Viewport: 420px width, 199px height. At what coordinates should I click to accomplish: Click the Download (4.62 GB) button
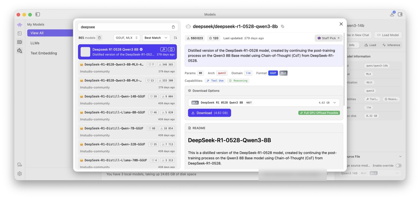coord(209,113)
